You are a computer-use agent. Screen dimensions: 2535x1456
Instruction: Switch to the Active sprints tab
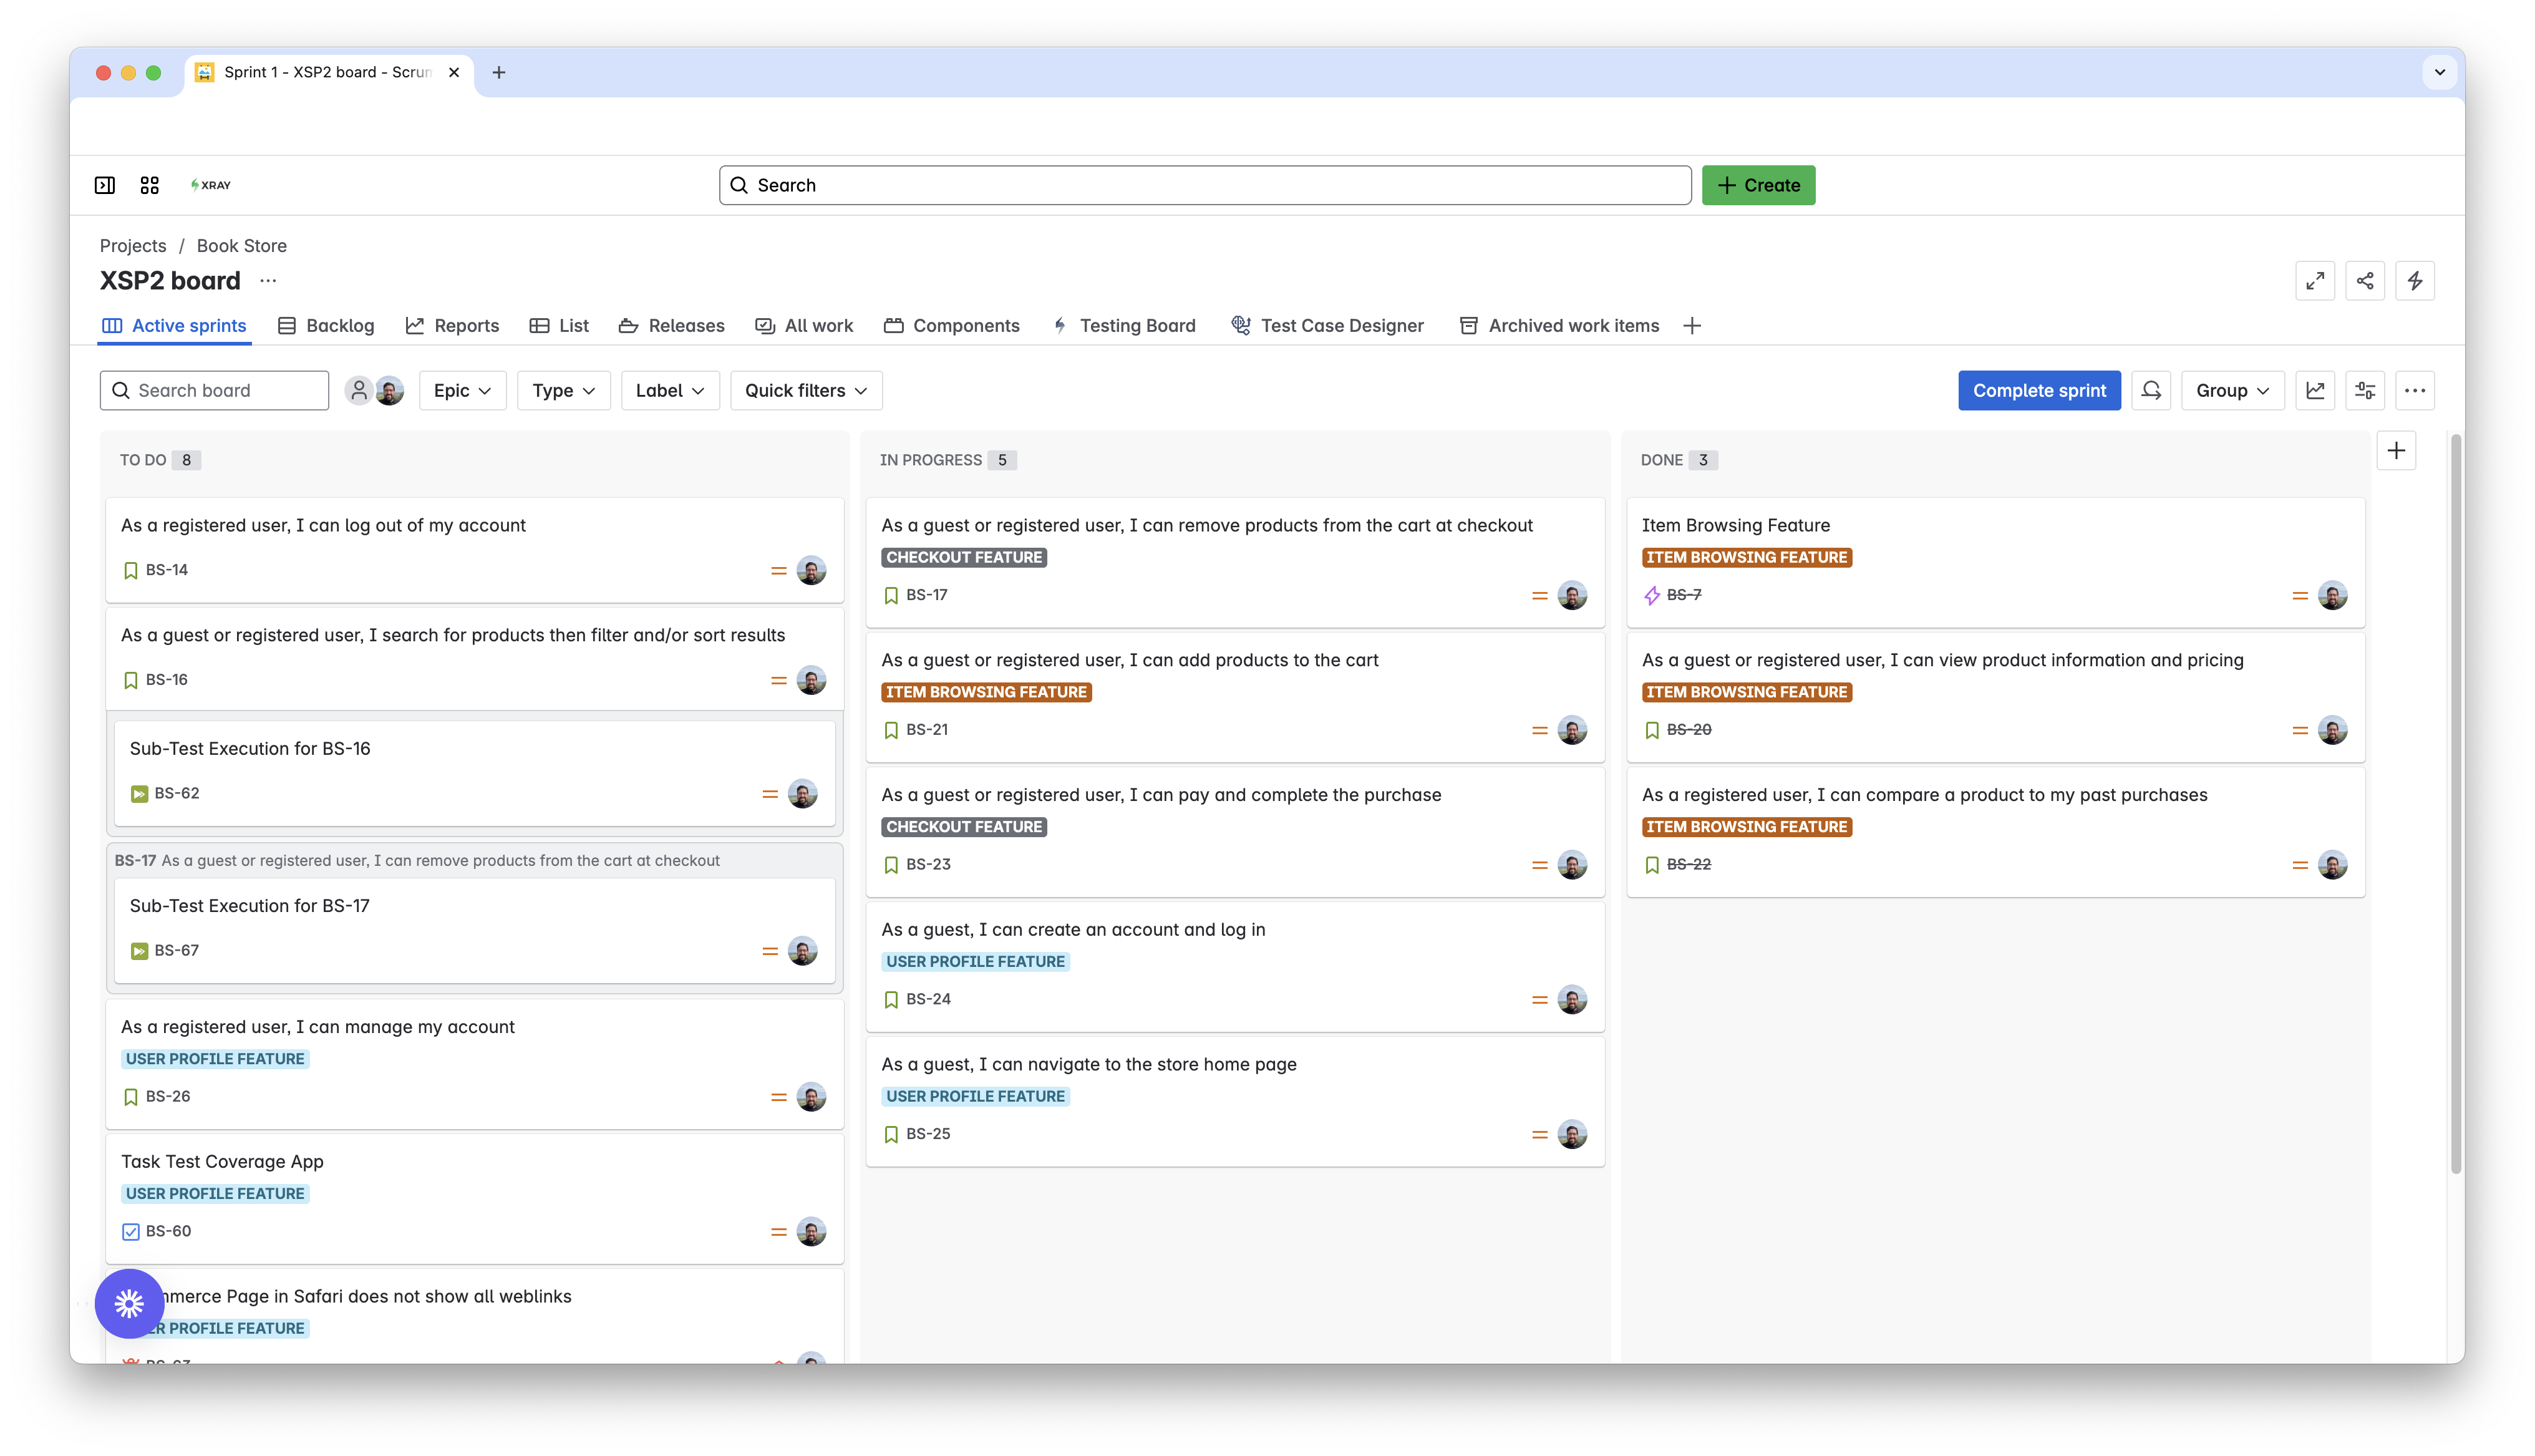[x=174, y=326]
